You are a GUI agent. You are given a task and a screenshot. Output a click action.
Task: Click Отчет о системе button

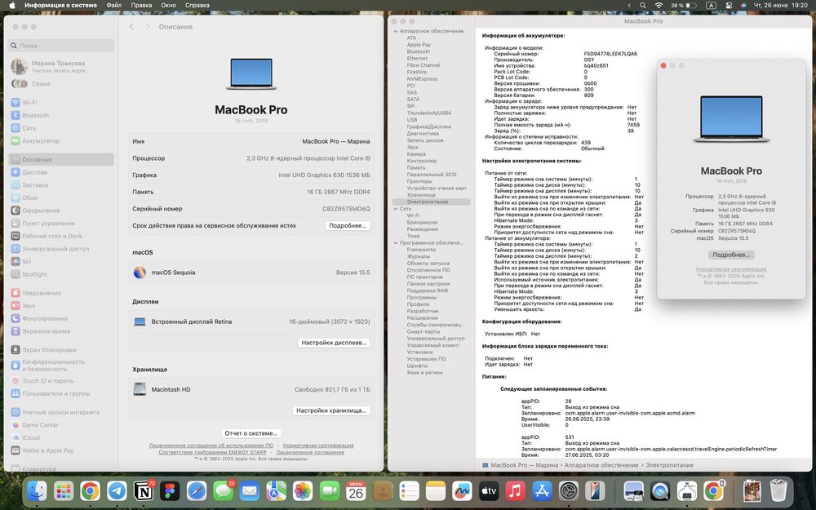click(251, 433)
